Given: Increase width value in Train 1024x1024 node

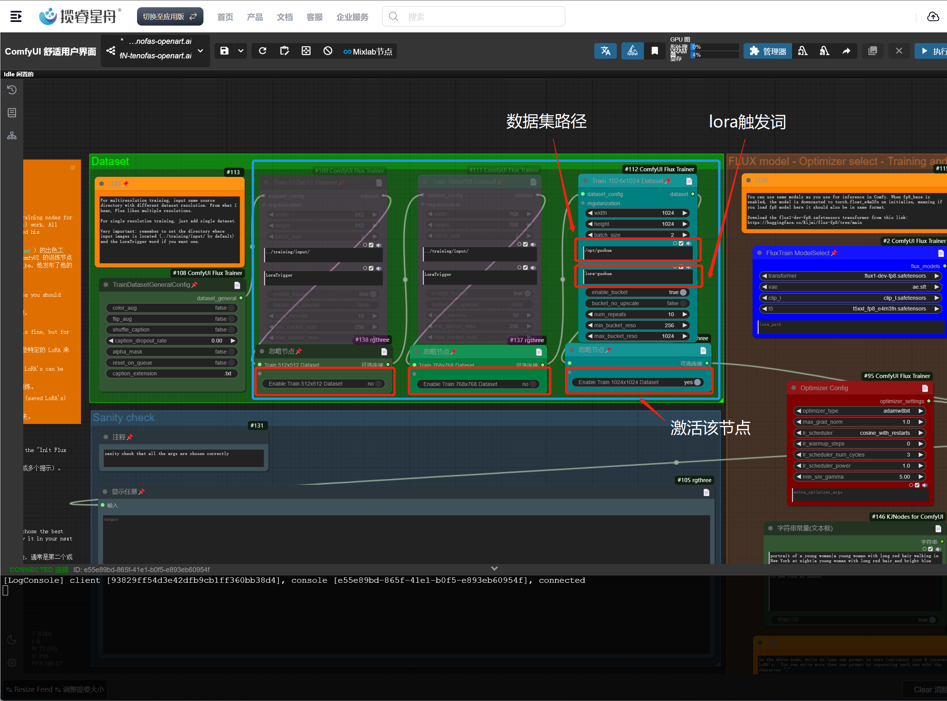Looking at the screenshot, I should [684, 213].
